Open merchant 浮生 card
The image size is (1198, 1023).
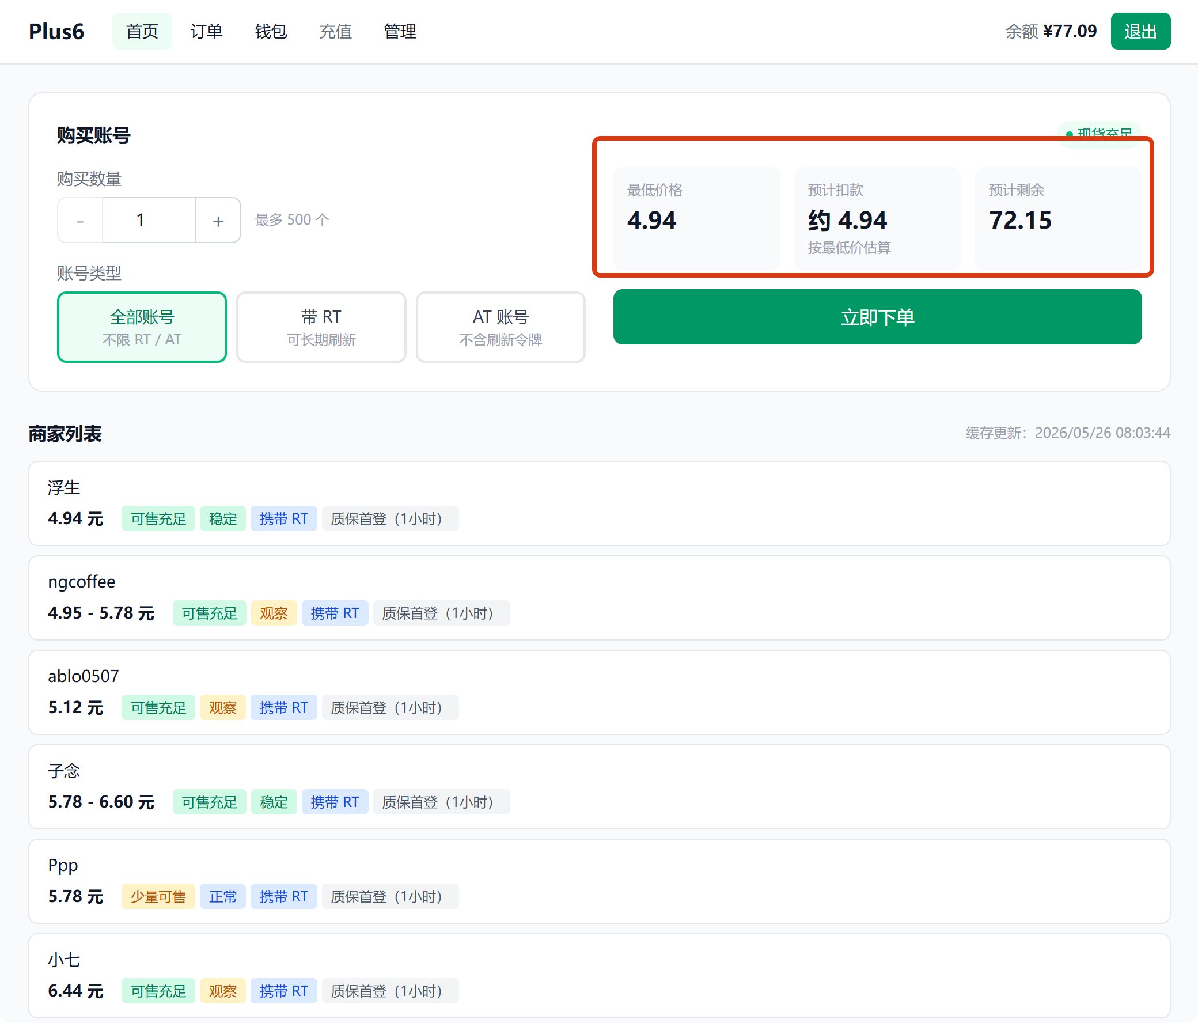600,503
